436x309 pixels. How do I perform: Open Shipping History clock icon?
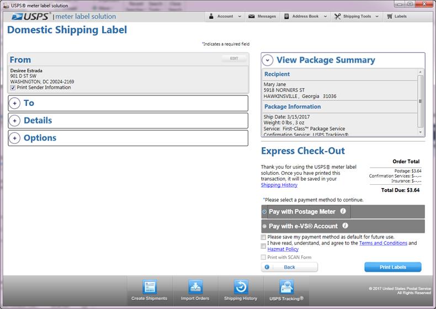pos(241,287)
